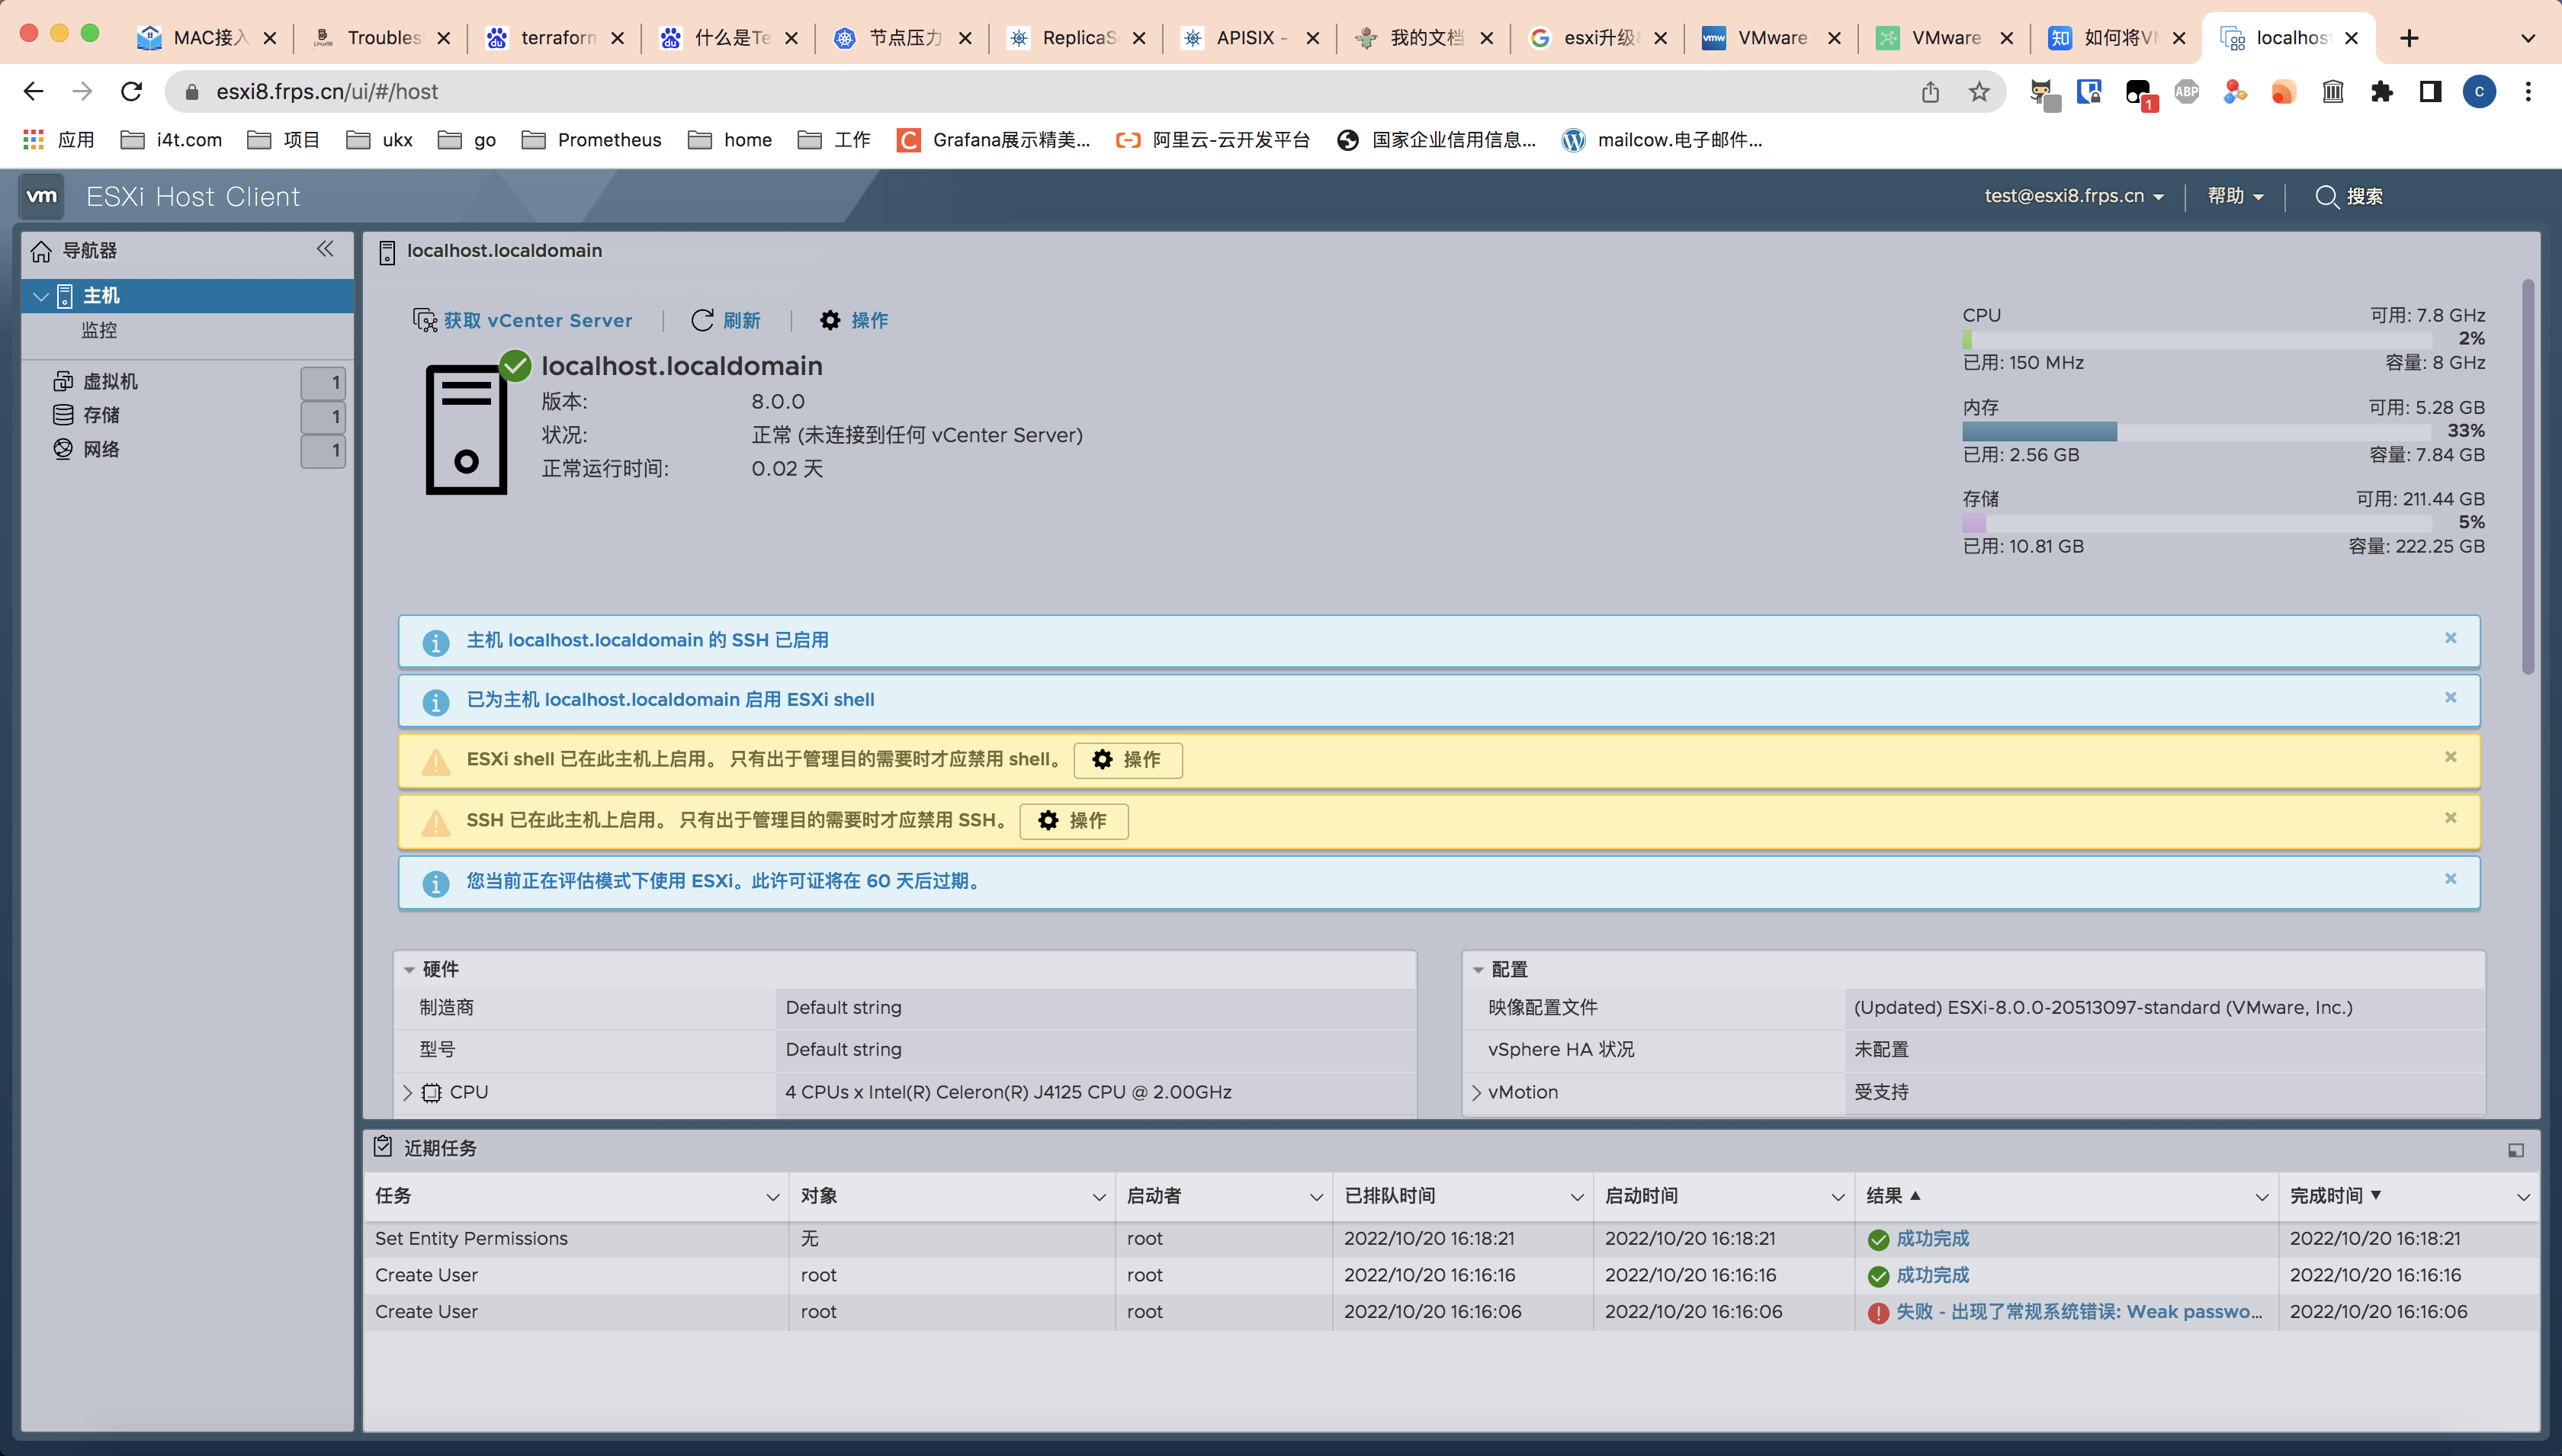
Task: Dismiss the SSH warning banner
Action: coord(2450,818)
